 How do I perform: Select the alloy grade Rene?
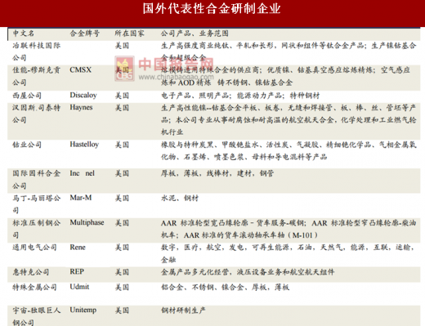[78, 248]
